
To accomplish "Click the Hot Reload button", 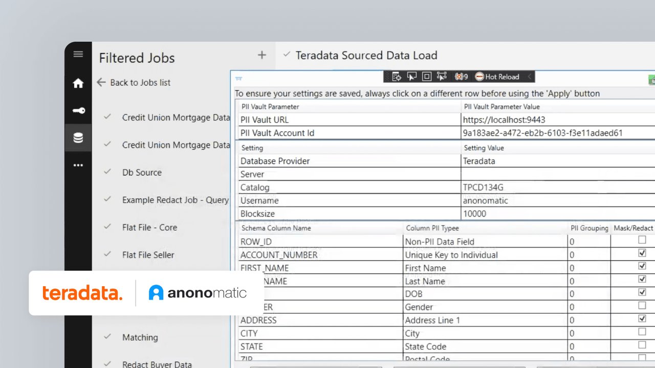I will 497,77.
